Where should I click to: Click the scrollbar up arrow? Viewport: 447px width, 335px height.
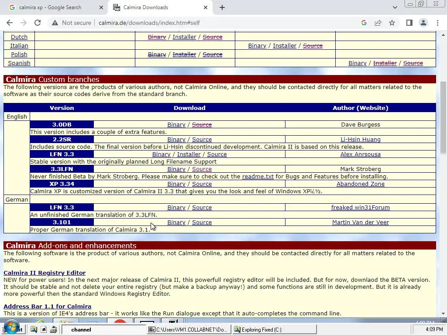[x=444, y=35]
